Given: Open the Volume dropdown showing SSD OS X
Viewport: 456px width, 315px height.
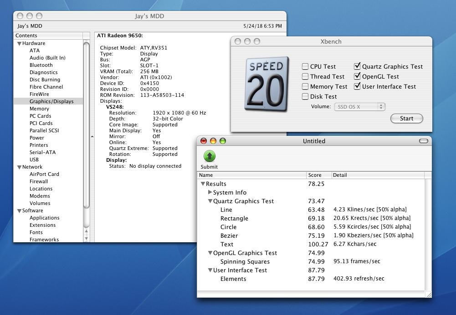Looking at the screenshot, I should click(359, 107).
